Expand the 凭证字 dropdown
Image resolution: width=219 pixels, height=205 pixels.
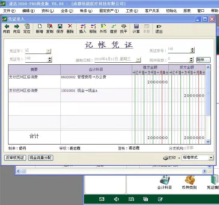click(48, 51)
